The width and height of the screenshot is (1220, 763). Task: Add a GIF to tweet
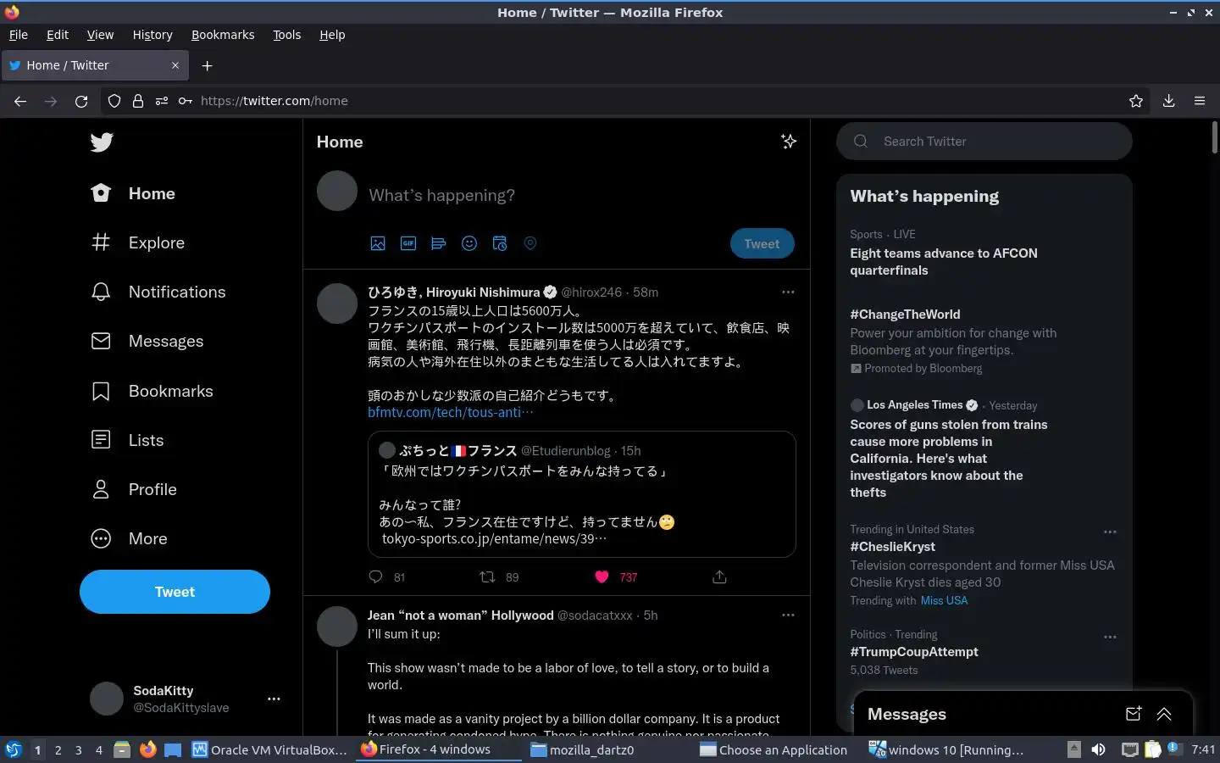click(408, 243)
